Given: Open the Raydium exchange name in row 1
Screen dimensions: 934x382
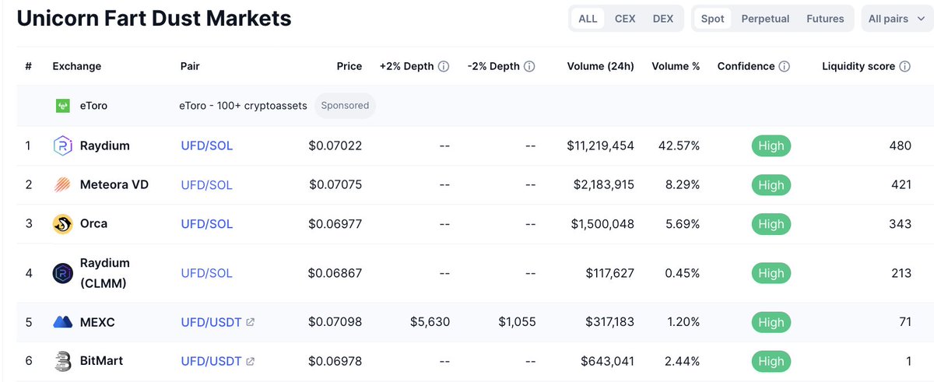Looking at the screenshot, I should pos(105,145).
